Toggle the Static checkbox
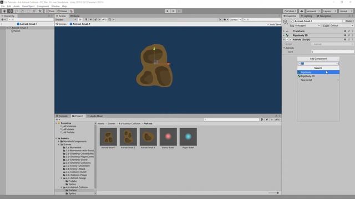The width and height of the screenshot is (355, 199). click(344, 21)
